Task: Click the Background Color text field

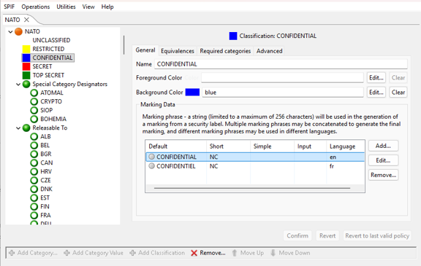Action: [x=283, y=93]
